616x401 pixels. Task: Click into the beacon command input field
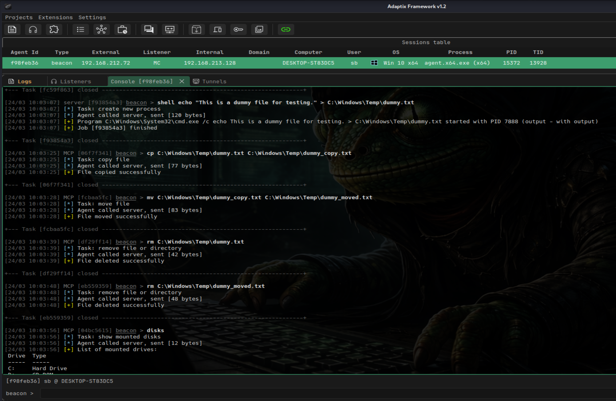tap(328, 393)
